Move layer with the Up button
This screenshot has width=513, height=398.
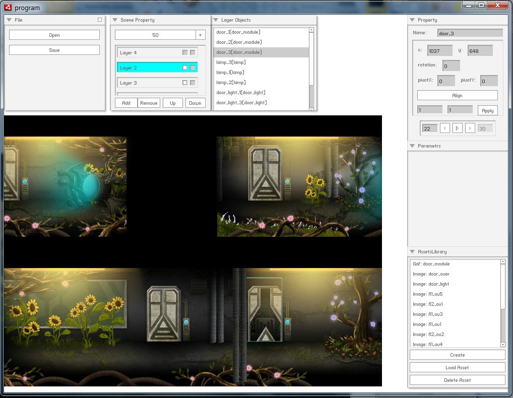click(173, 103)
